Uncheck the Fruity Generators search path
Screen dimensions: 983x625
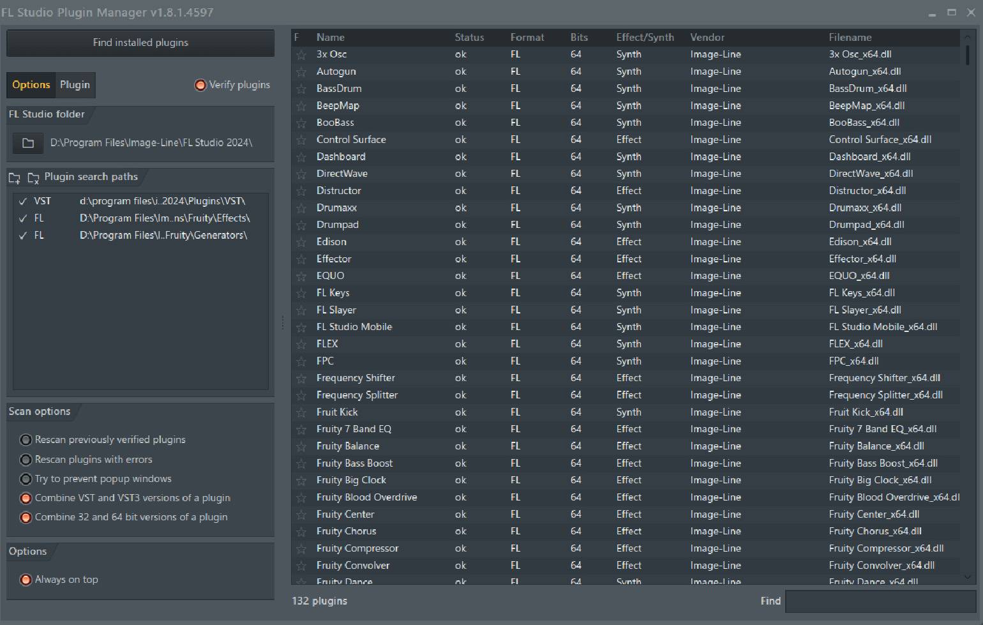[23, 236]
